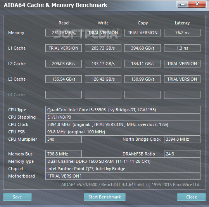Click the Memory row label
This screenshot has width=209, height=207.
pyautogui.click(x=16, y=33)
